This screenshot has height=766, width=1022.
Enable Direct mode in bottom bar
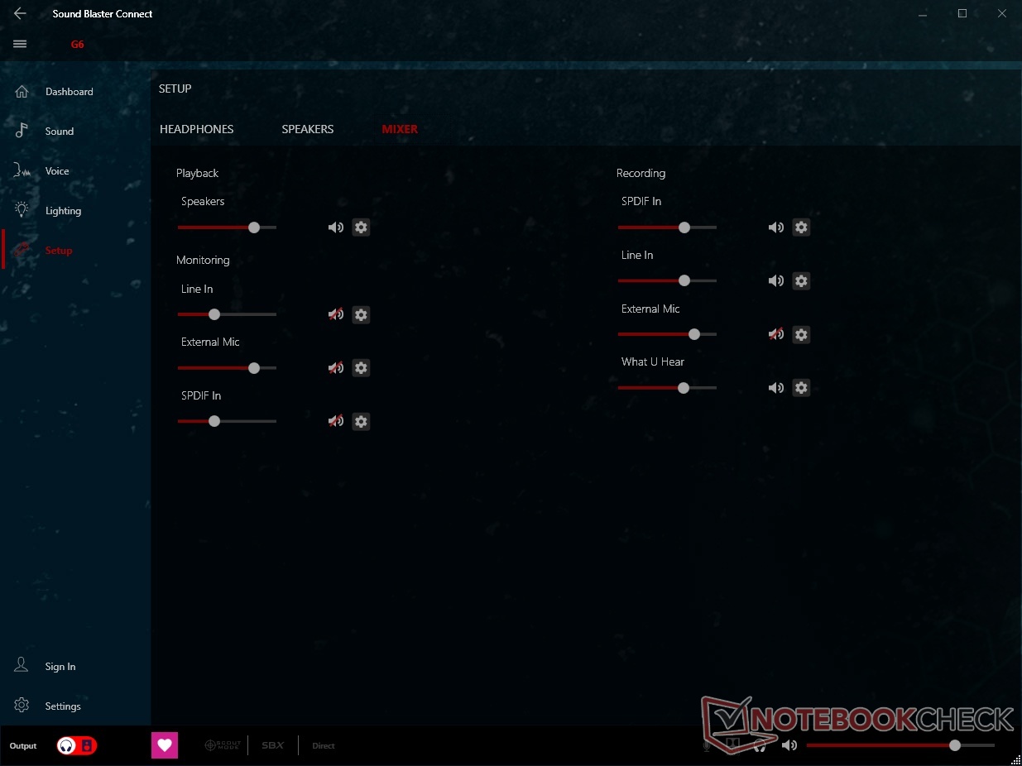pos(324,746)
